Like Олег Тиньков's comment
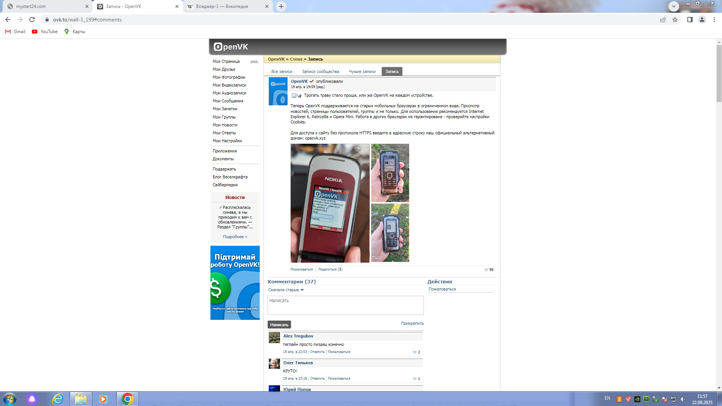This screenshot has width=722, height=406. (414, 379)
